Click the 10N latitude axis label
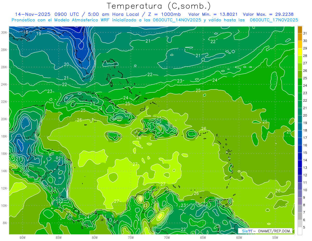312x241 pixels. (x=4, y=206)
